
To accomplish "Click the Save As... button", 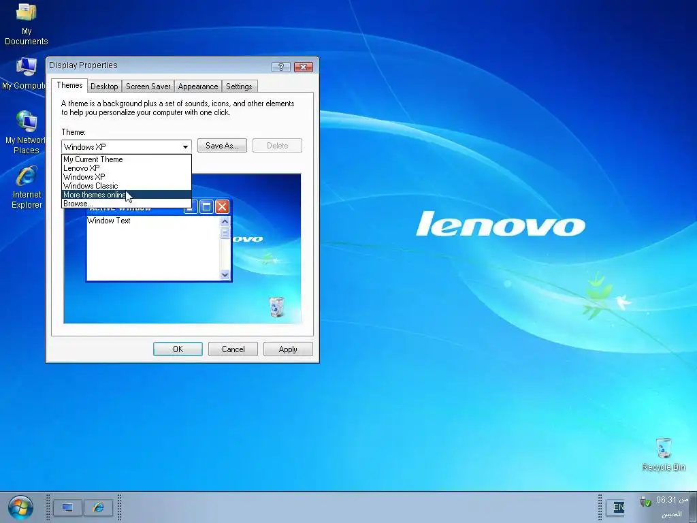I will [x=222, y=146].
